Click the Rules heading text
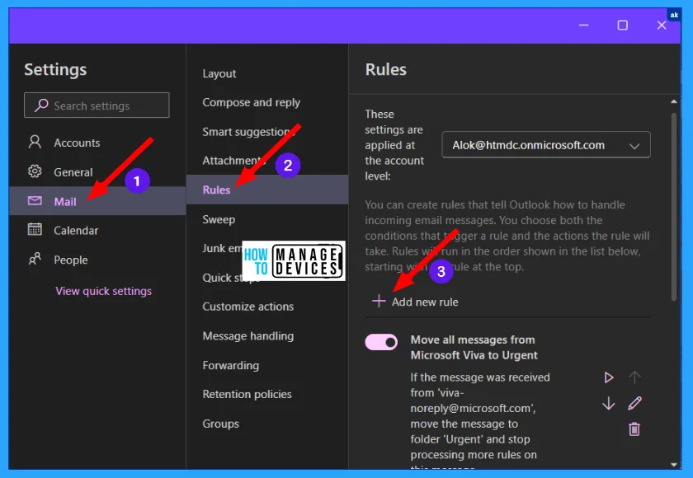This screenshot has height=478, width=693. pyautogui.click(x=386, y=69)
